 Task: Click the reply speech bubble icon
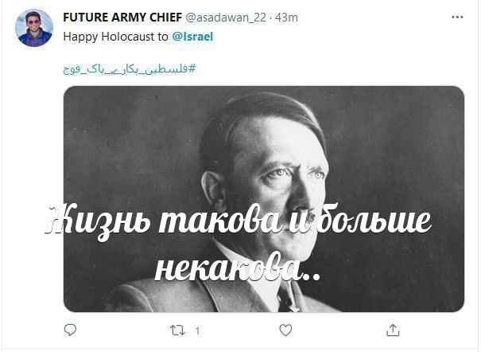[x=70, y=330]
